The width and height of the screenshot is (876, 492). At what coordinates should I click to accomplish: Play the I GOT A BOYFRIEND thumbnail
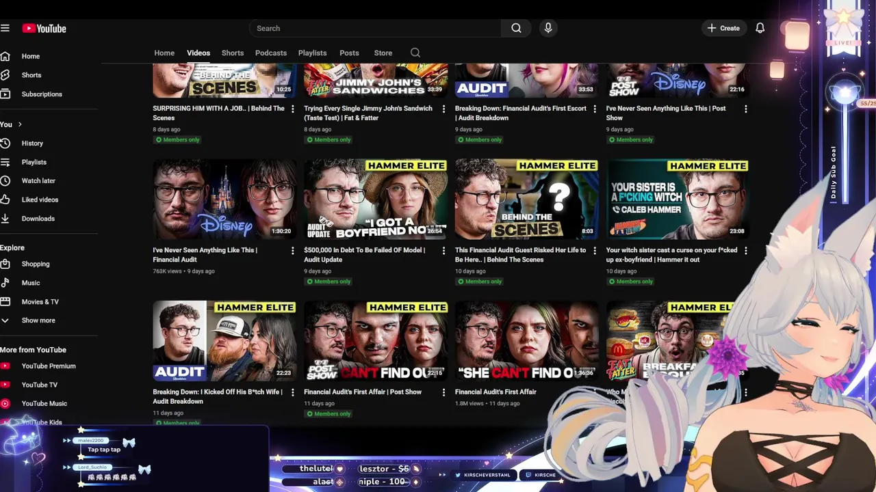(376, 199)
